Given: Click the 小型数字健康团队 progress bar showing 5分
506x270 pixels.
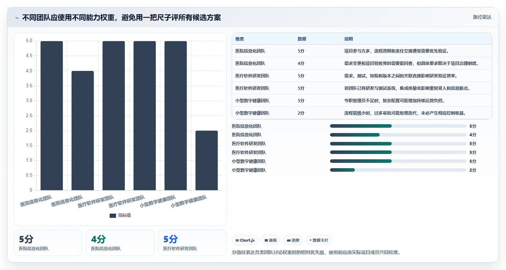Looking at the screenshot, I should point(398,161).
